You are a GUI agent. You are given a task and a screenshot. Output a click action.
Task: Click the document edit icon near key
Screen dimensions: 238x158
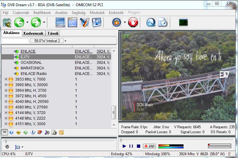coord(54,133)
